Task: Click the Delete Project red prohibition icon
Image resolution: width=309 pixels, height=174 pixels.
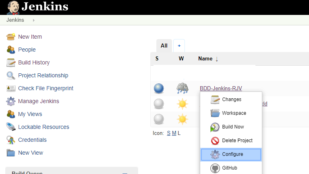Action: 215,141
